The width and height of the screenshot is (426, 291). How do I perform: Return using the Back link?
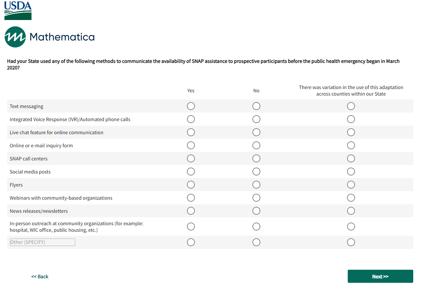coord(40,277)
